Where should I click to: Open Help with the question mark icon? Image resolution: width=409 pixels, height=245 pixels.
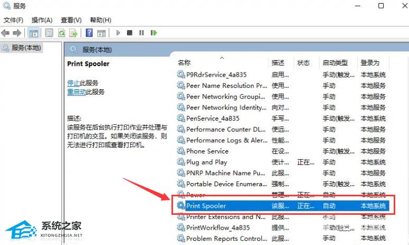click(x=89, y=33)
